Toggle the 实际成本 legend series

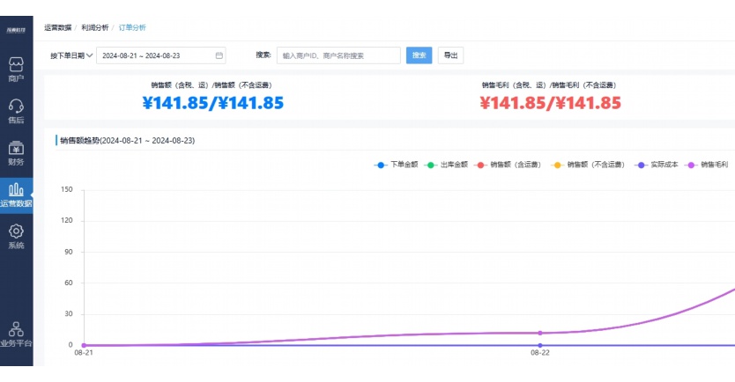[657, 165]
